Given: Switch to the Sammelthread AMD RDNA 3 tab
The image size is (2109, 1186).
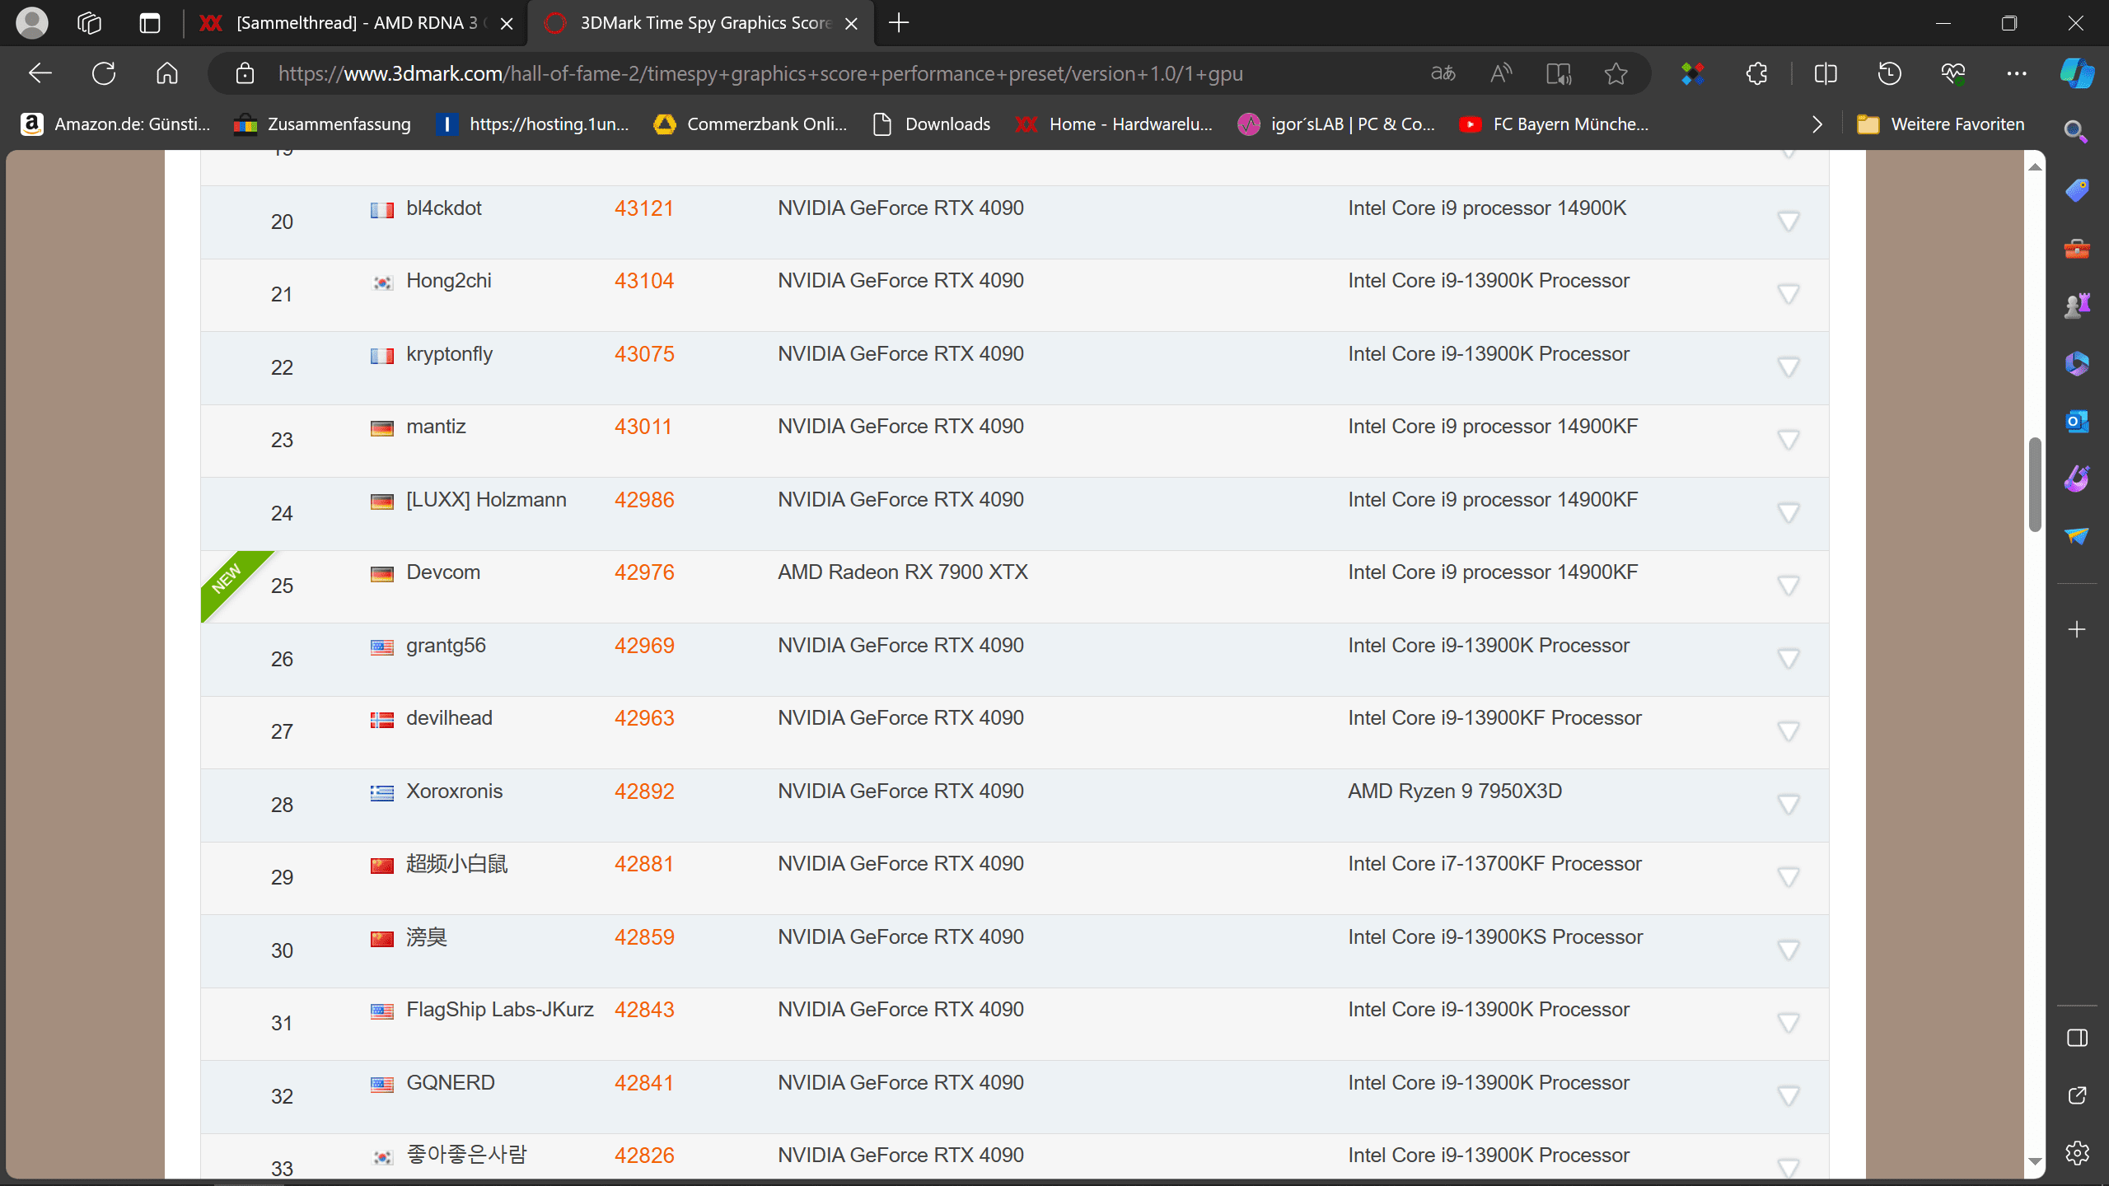Looking at the screenshot, I should (354, 23).
